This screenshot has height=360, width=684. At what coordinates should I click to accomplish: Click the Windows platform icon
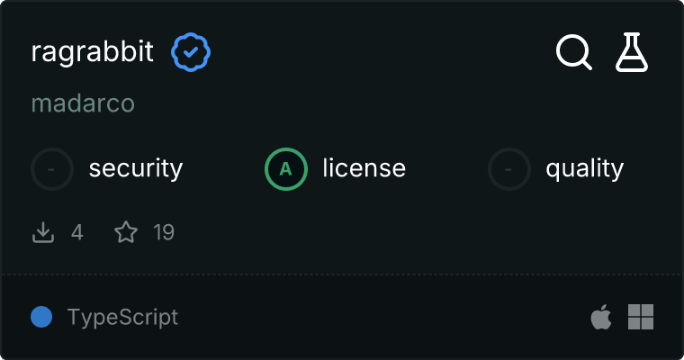click(x=641, y=317)
